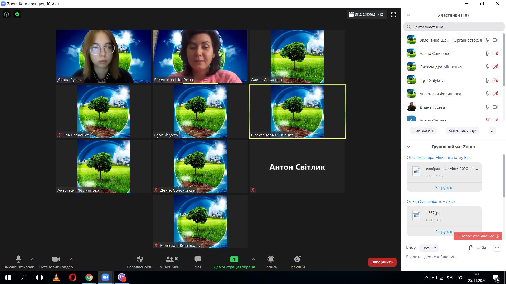Click the green shield encryption icon
The image size is (506, 284).
coord(17,14)
